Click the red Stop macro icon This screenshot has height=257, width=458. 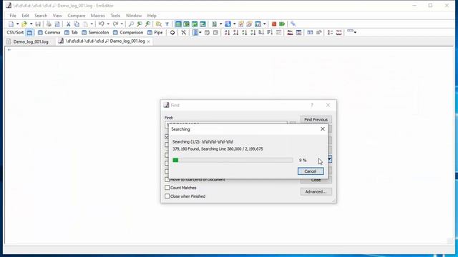pos(274,24)
